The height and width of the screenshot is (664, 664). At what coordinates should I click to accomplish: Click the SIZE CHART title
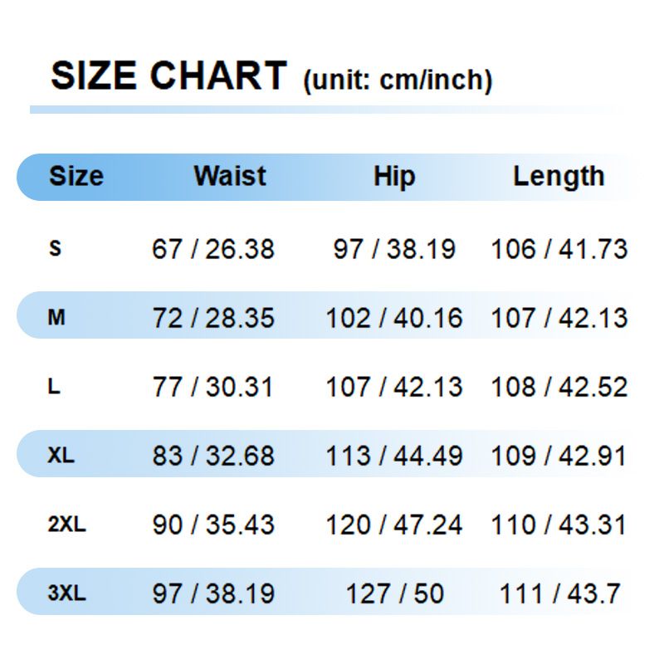pos(168,76)
